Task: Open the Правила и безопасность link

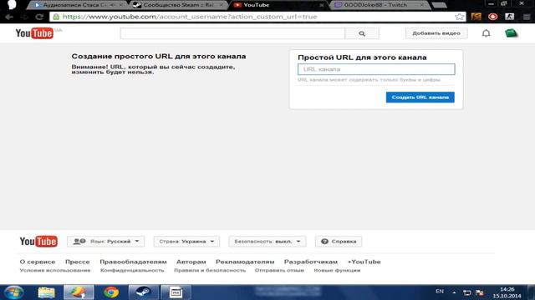Action: [210, 270]
